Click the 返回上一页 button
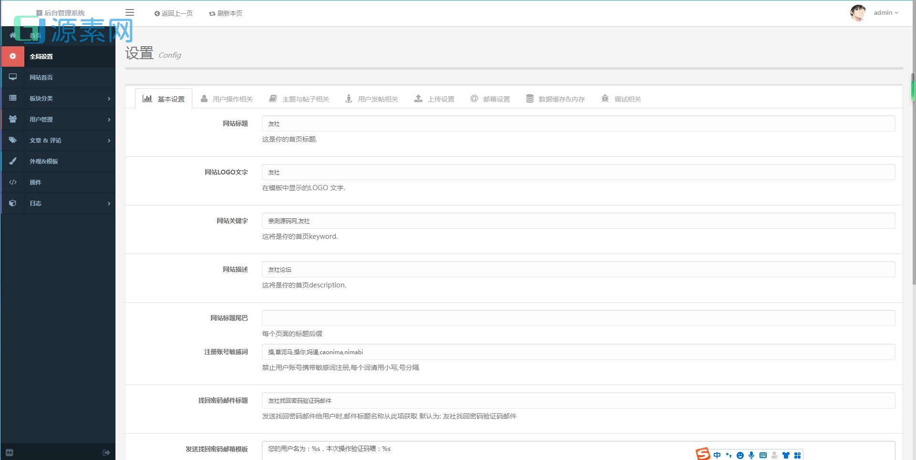Screen dimensions: 916x460 coord(173,13)
